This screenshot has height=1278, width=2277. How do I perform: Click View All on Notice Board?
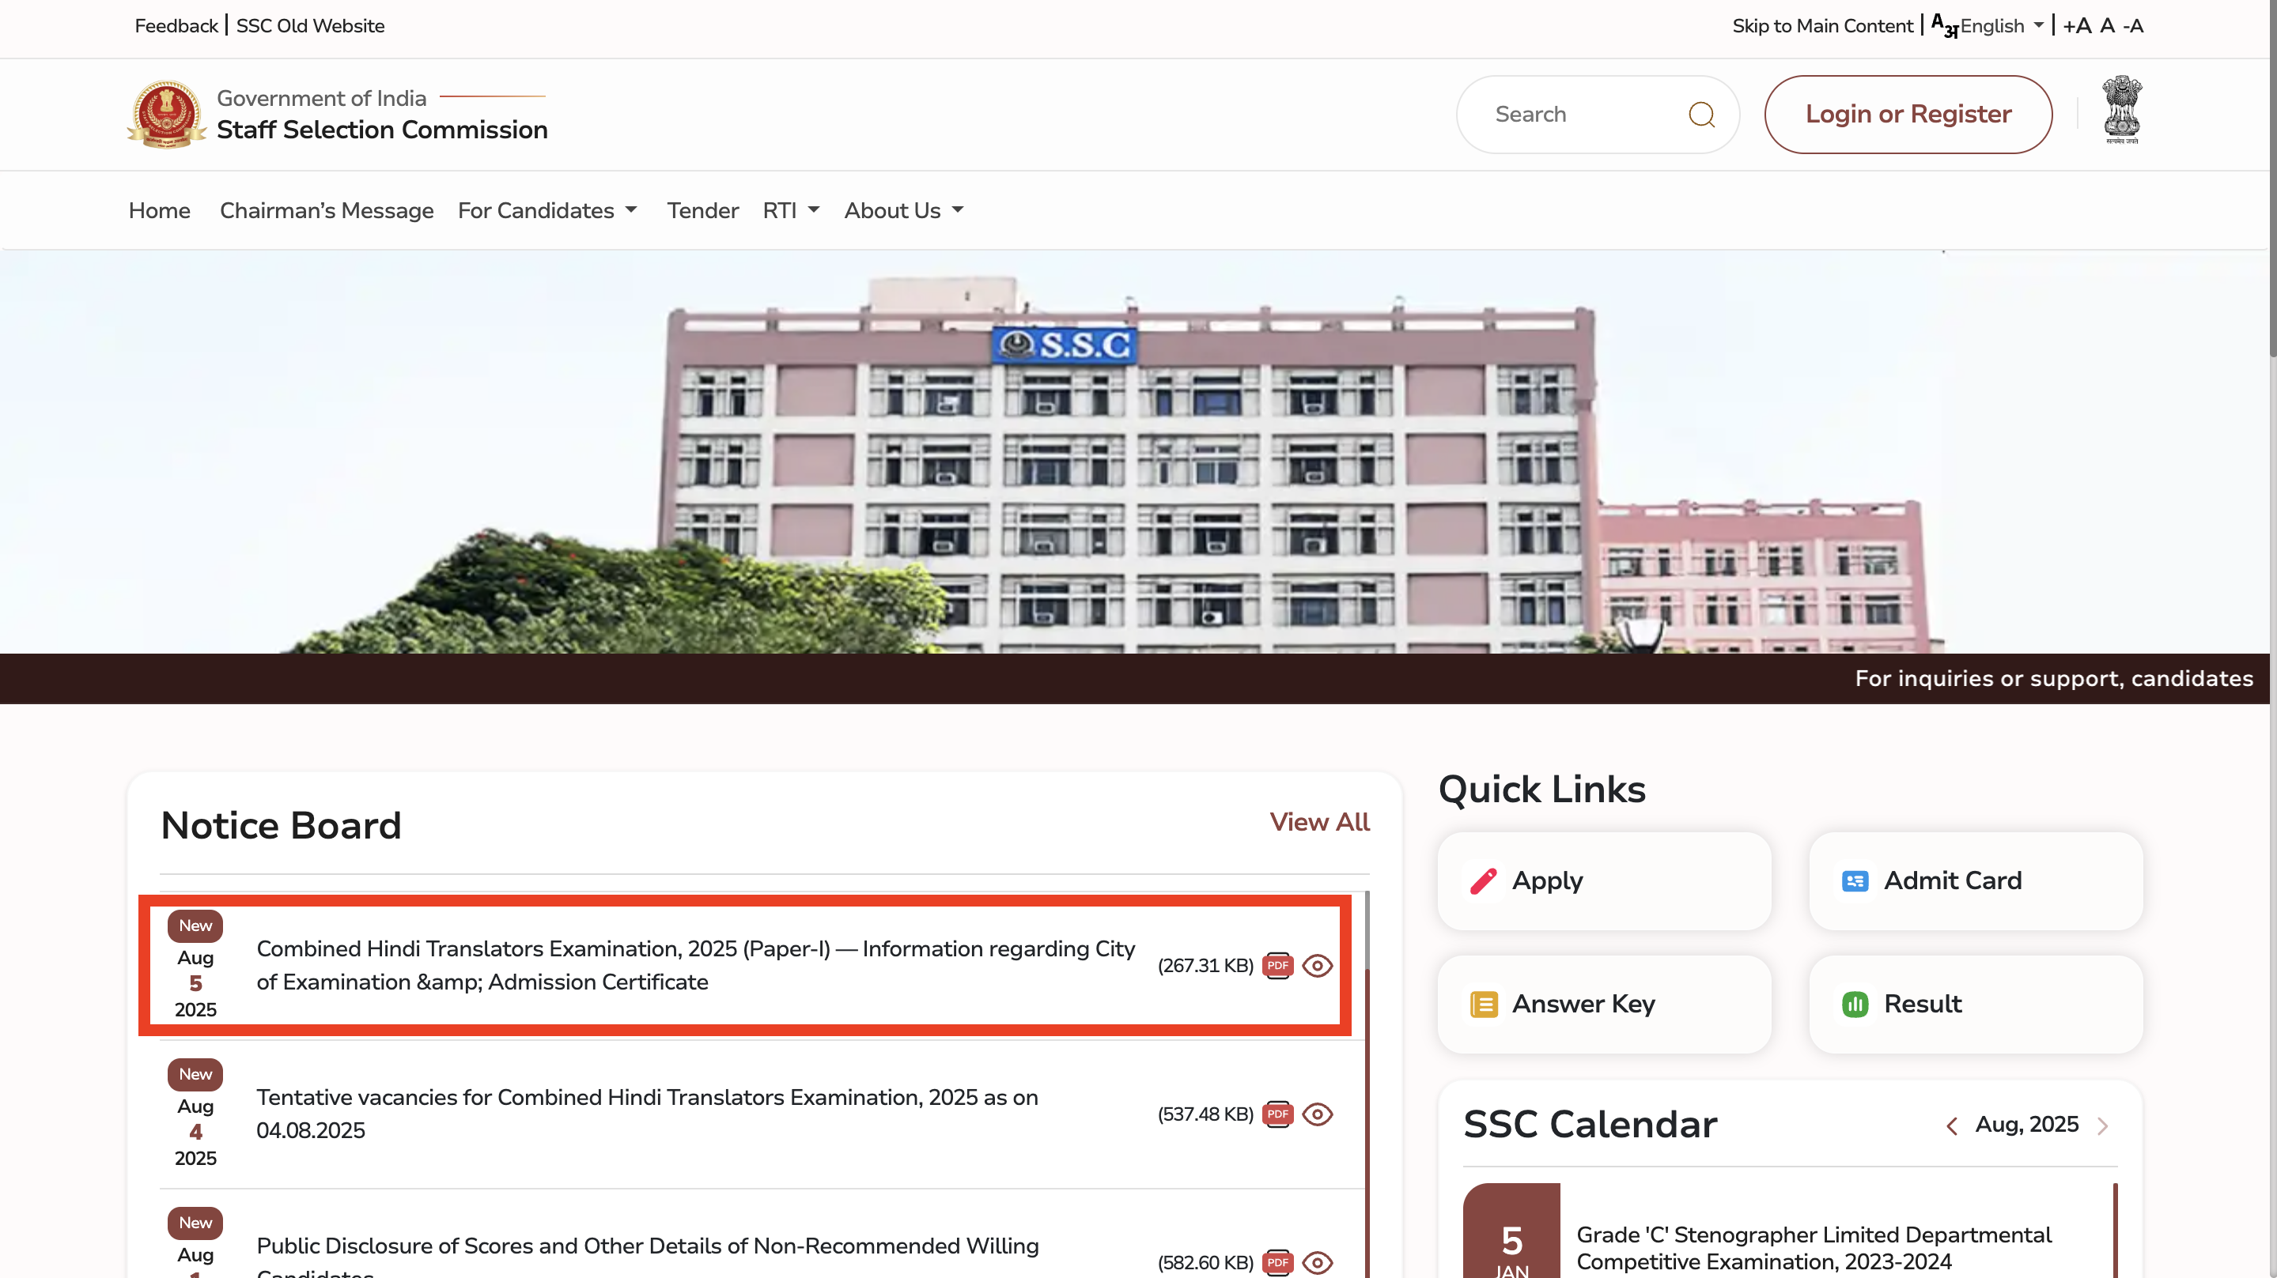click(1318, 822)
